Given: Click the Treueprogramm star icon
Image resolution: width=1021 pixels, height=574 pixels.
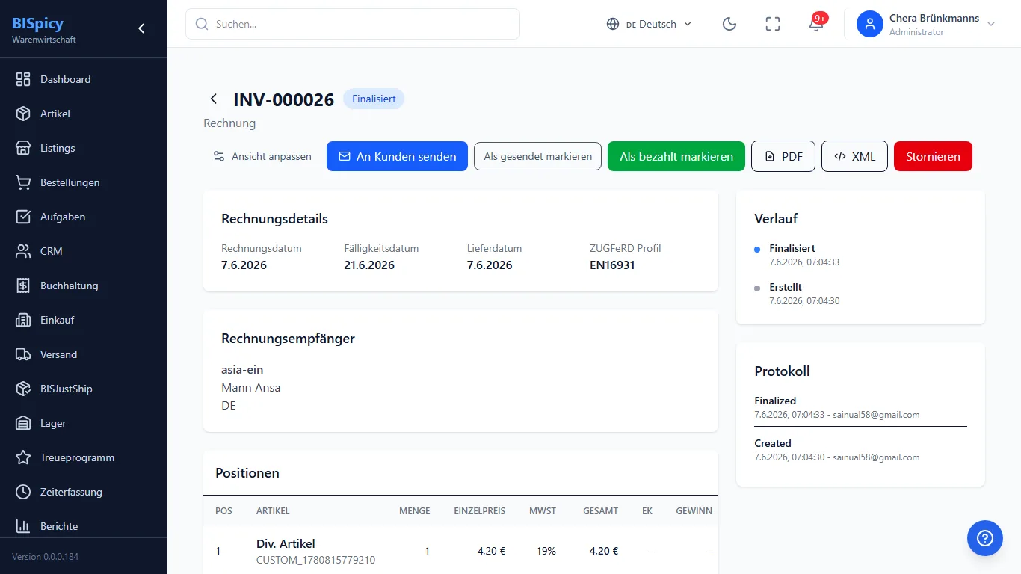Looking at the screenshot, I should click(x=23, y=457).
